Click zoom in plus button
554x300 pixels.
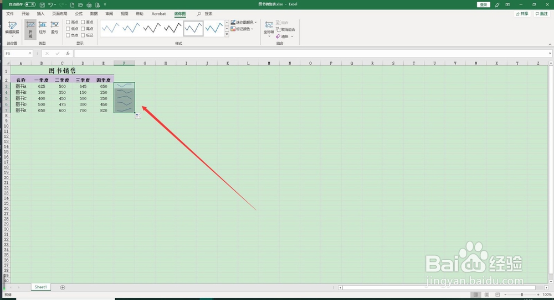pos(538,294)
